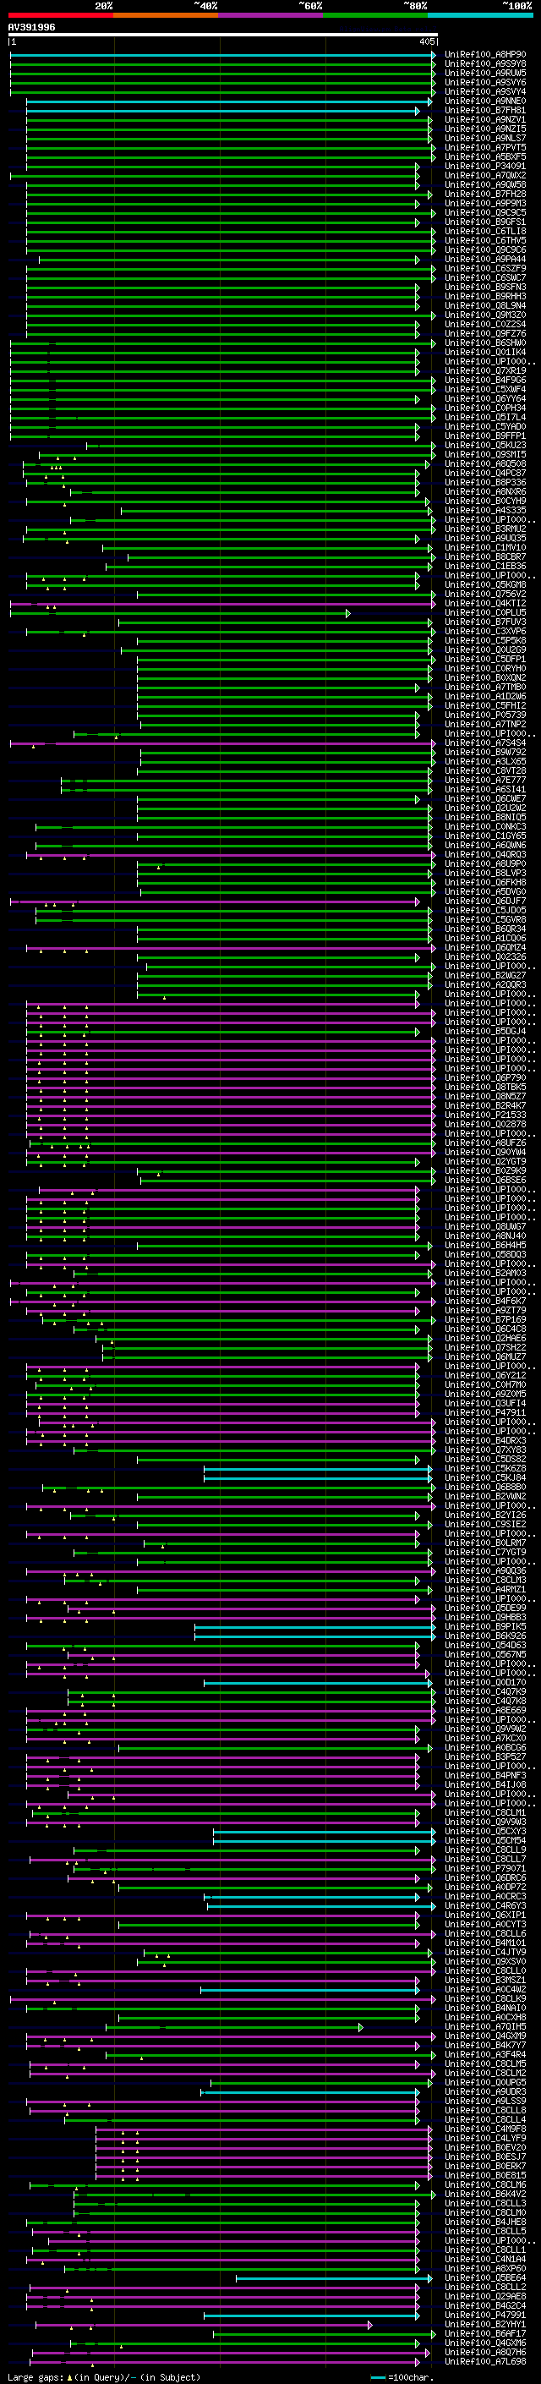Select hit label UniRef100_C0PLU5
The height and width of the screenshot is (2384, 541).
pyautogui.click(x=484, y=614)
